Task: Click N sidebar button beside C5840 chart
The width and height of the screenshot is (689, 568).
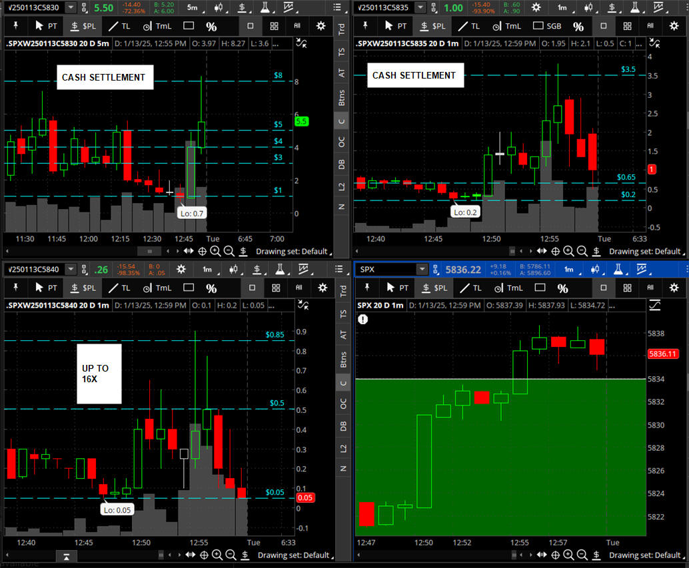Action: pos(343,468)
